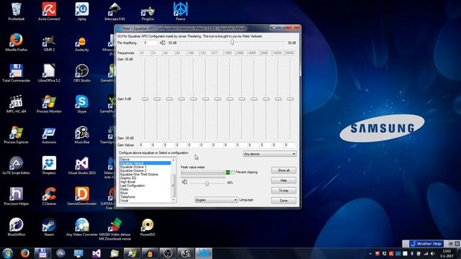This screenshot has width=461, height=259.
Task: Enable the Prevent clipping checkbox
Action: click(233, 173)
